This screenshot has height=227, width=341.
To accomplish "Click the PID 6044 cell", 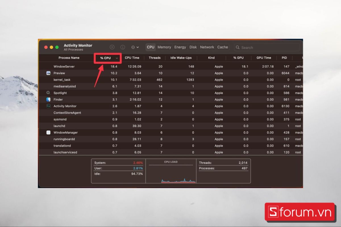I will [285, 73].
